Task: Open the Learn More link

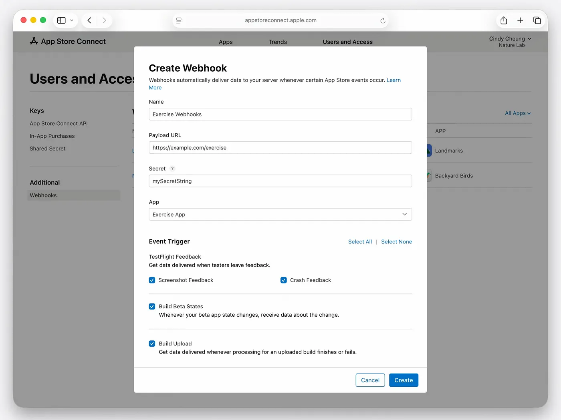Action: 394,80
